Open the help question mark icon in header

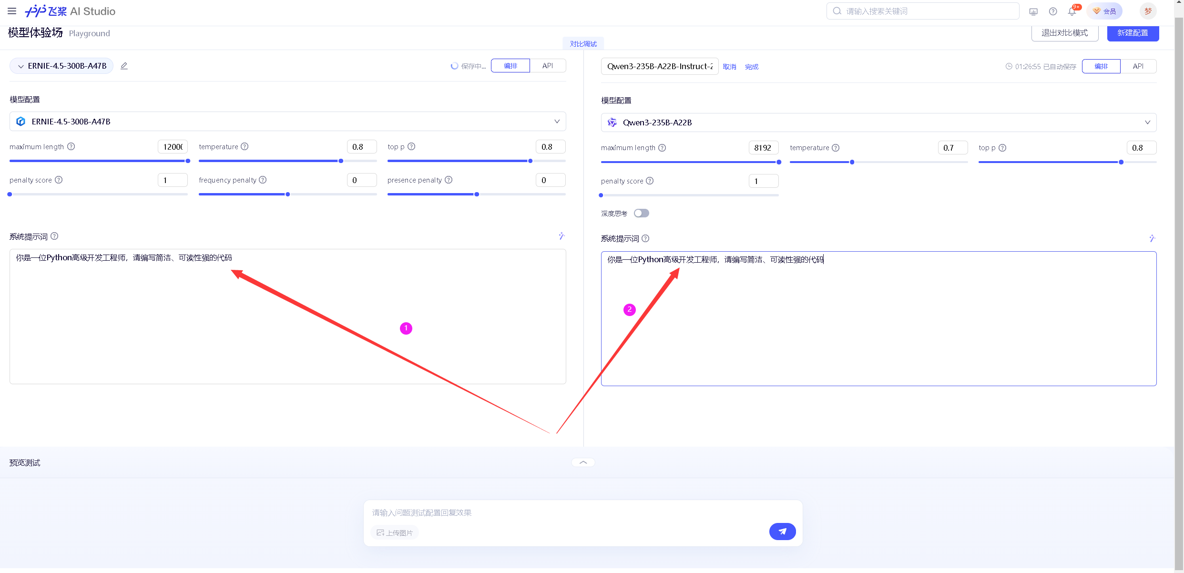click(1053, 11)
